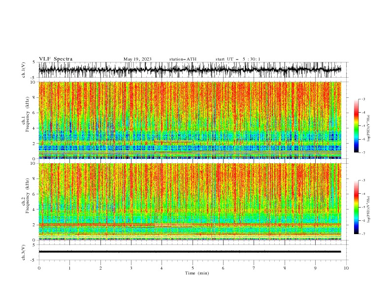
Task: Click the ch.1 frequency tick label "4"
Action: [34, 128]
